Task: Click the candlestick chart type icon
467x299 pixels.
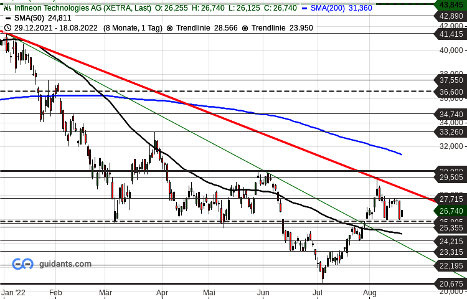Action: 7,8
